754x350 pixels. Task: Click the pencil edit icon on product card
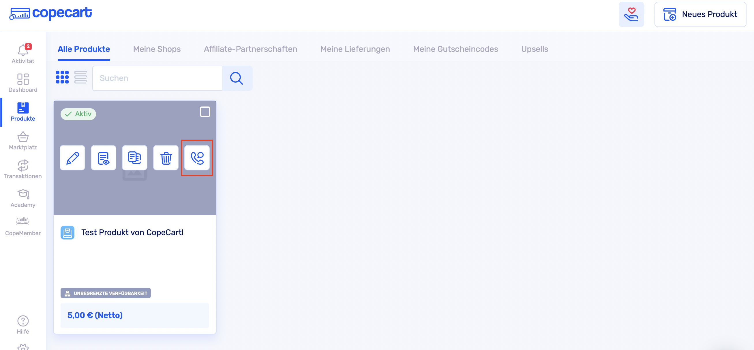[x=72, y=158]
